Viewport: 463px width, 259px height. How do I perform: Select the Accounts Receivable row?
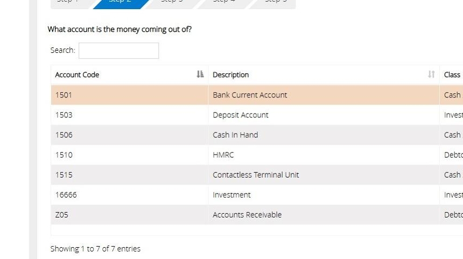(247, 214)
